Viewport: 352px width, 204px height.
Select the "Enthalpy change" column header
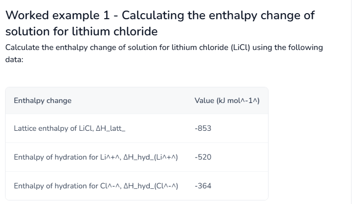pos(42,100)
